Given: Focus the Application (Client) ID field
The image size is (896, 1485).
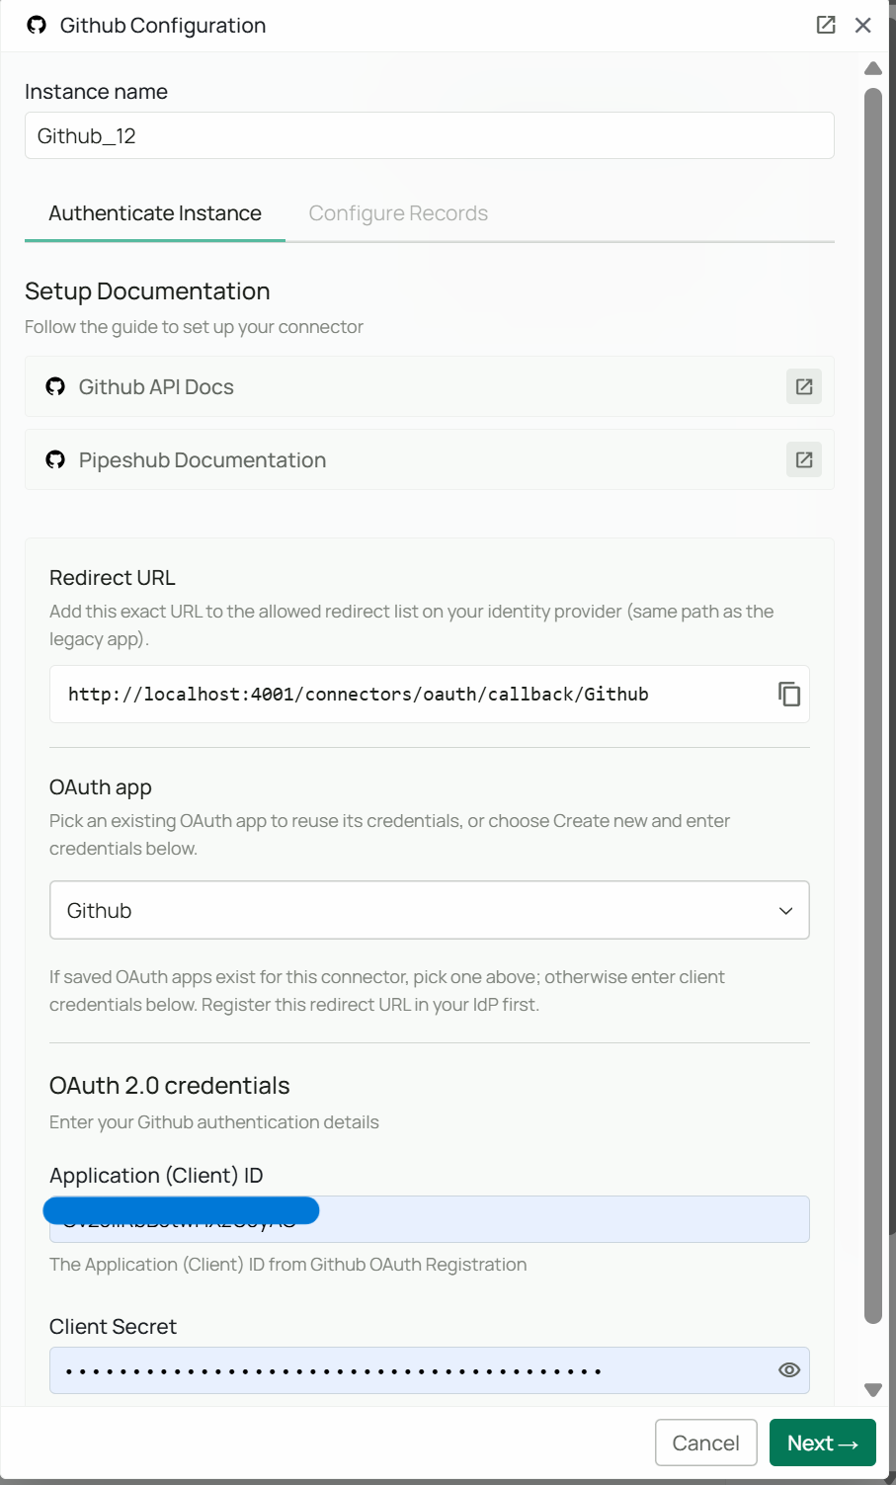Looking at the screenshot, I should point(430,1219).
